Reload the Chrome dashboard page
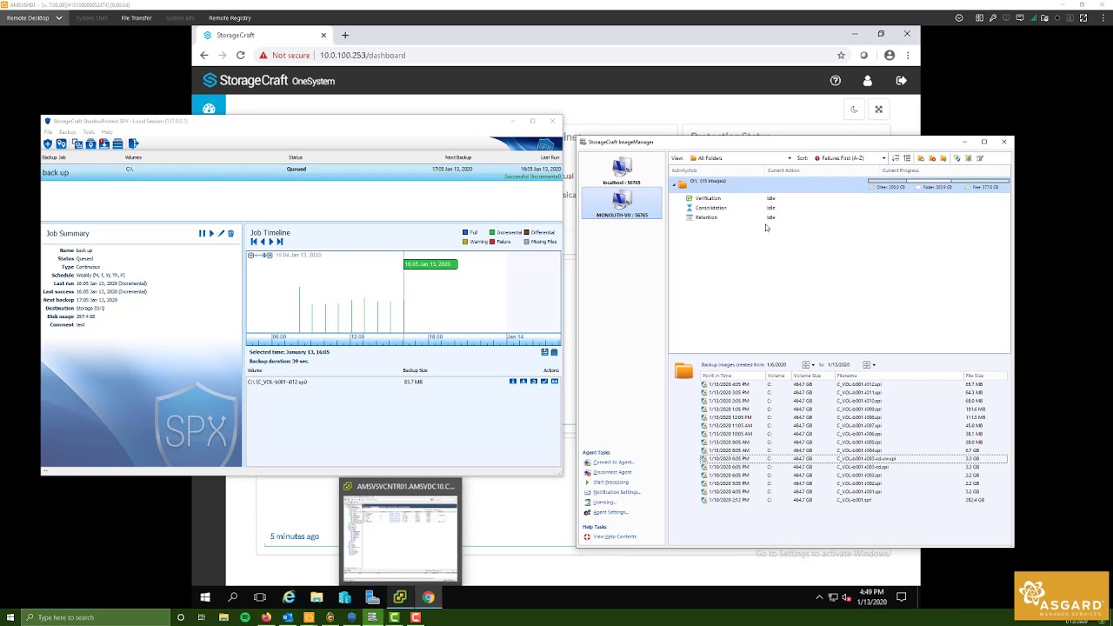 240,55
